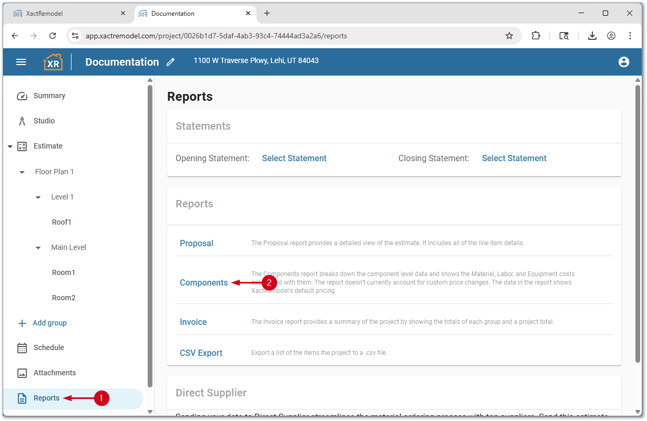Open the user account profile icon
The width and height of the screenshot is (647, 421).
coord(623,62)
